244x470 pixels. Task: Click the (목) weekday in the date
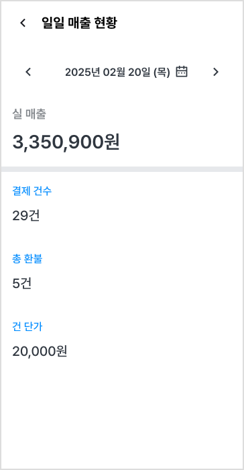point(162,73)
